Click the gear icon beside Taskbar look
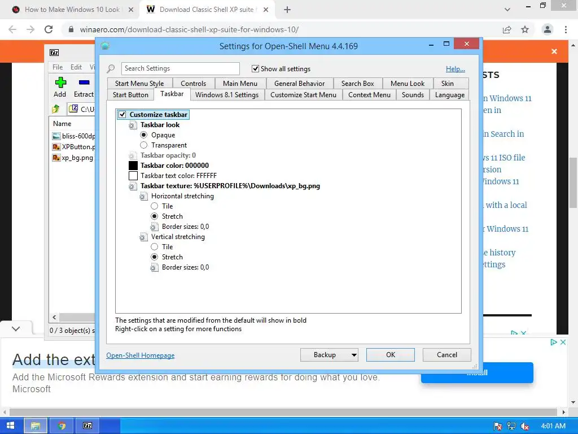Screen dimensions: 578x434 tap(133, 125)
